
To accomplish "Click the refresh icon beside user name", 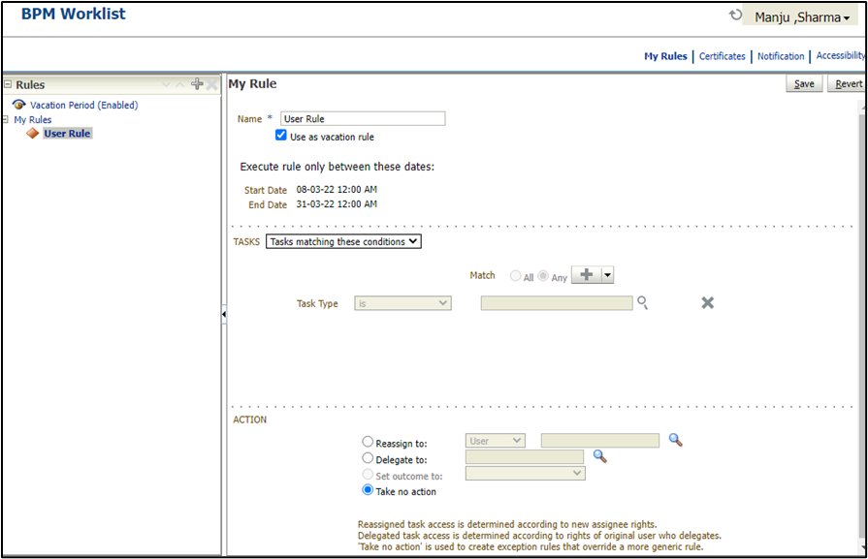I will [735, 15].
